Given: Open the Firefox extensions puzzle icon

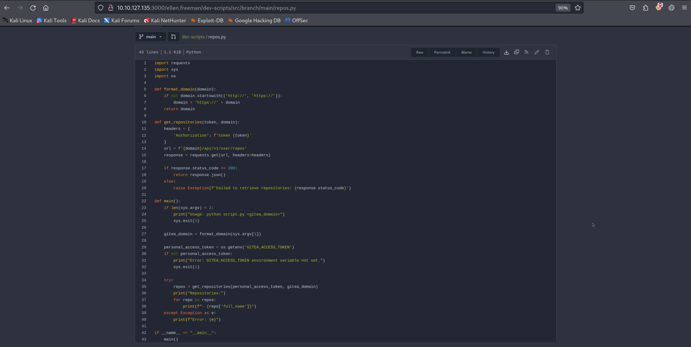Looking at the screenshot, I should (x=645, y=8).
